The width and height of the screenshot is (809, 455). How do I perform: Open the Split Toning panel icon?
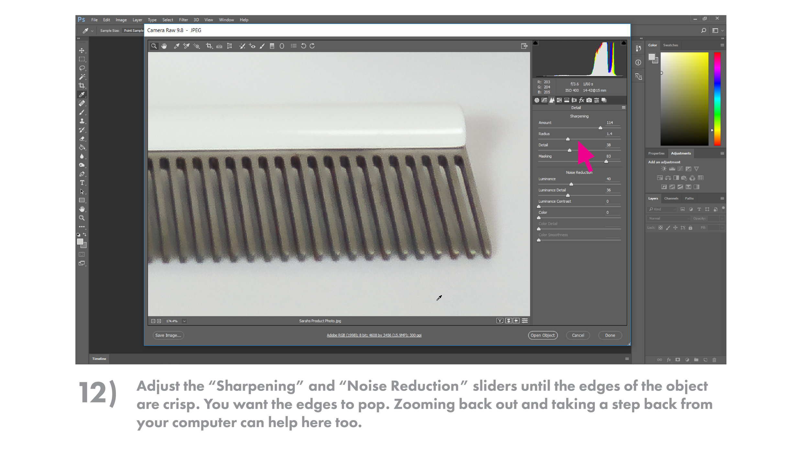click(x=567, y=100)
